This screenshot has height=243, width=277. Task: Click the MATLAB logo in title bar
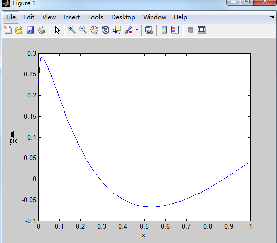6,3
